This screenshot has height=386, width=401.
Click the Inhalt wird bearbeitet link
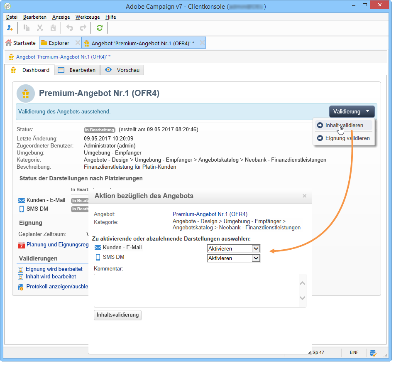click(51, 276)
